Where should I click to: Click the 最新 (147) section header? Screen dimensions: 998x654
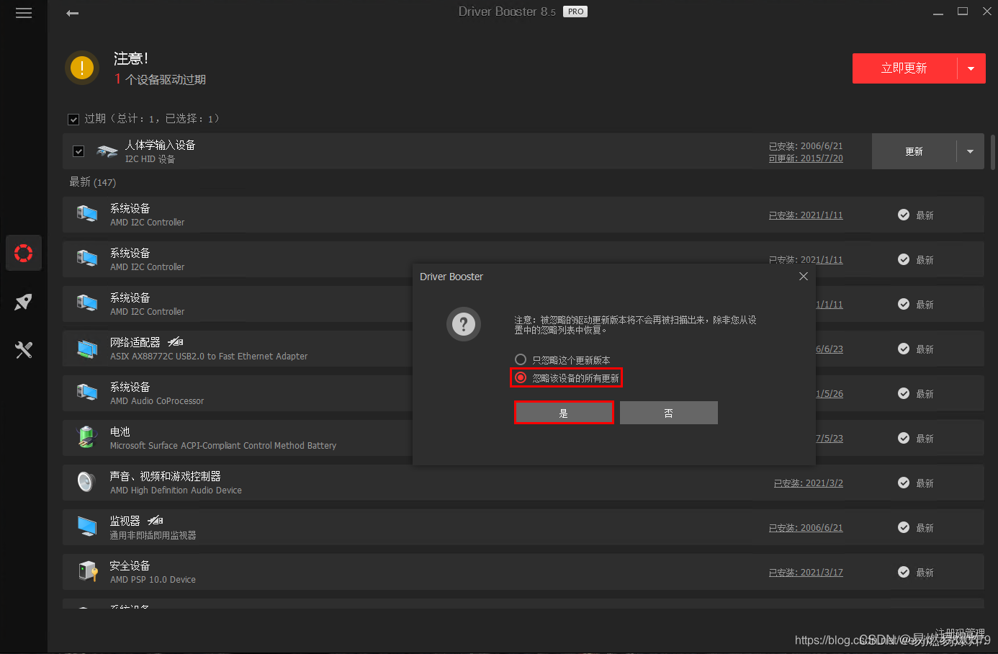pos(92,182)
